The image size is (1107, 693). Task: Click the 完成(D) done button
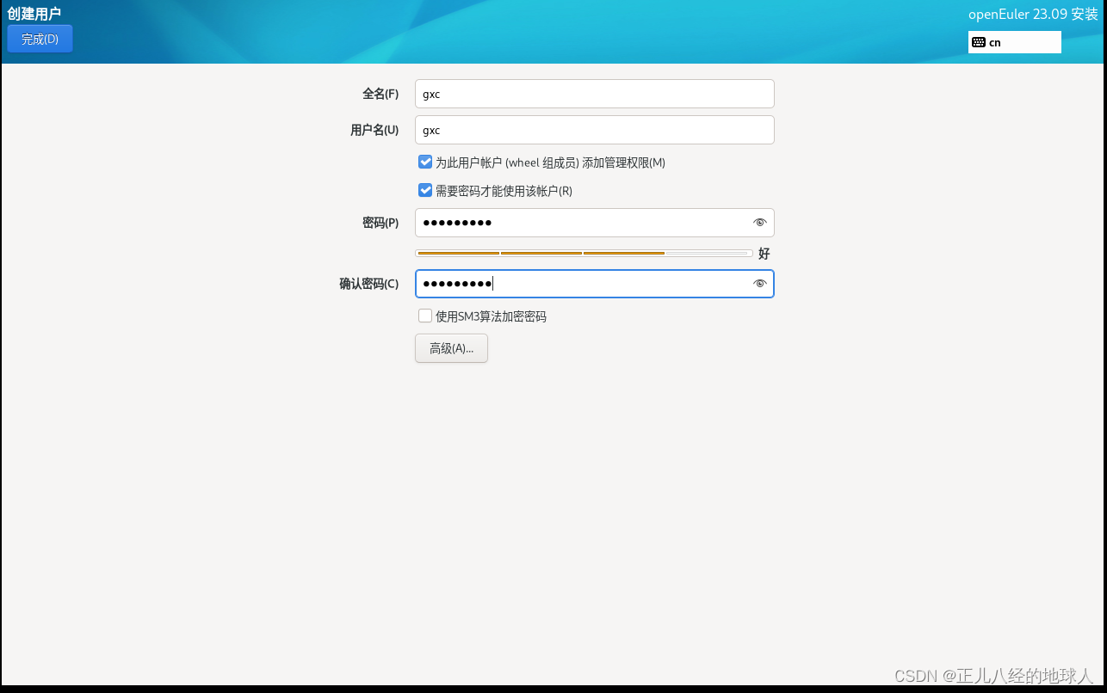click(40, 39)
